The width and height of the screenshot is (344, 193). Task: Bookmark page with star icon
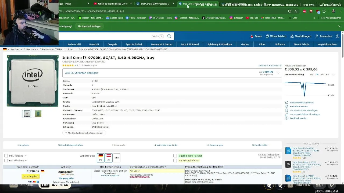[x=296, y=11]
